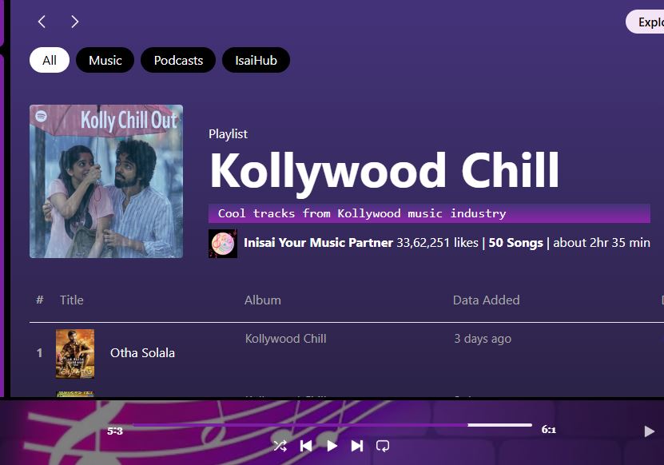Select the IsaiHub filter chip
Image resolution: width=664 pixels, height=465 pixels.
[256, 60]
